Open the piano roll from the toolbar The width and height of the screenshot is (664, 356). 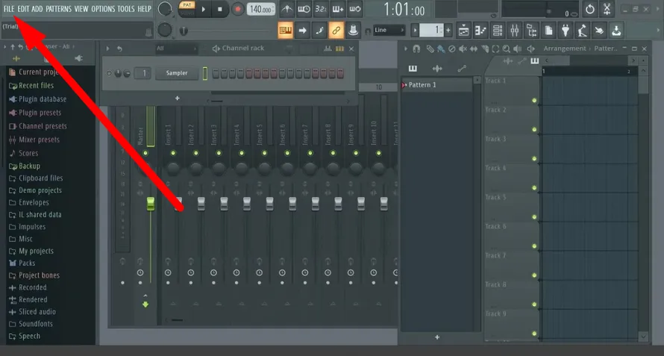[480, 30]
